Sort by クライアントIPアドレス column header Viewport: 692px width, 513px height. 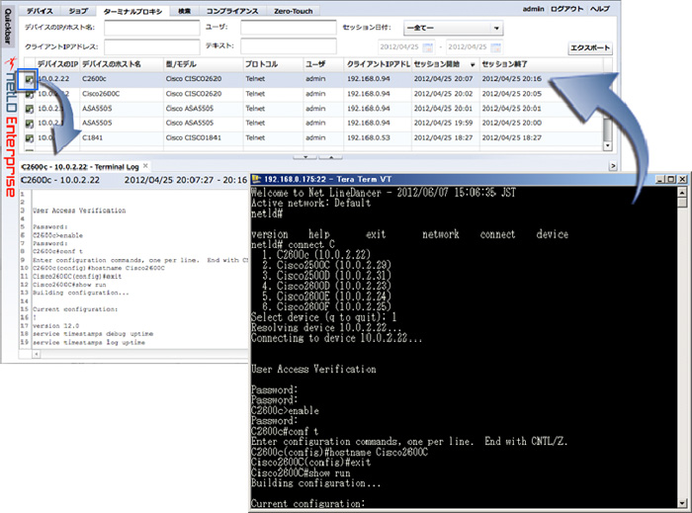point(378,64)
